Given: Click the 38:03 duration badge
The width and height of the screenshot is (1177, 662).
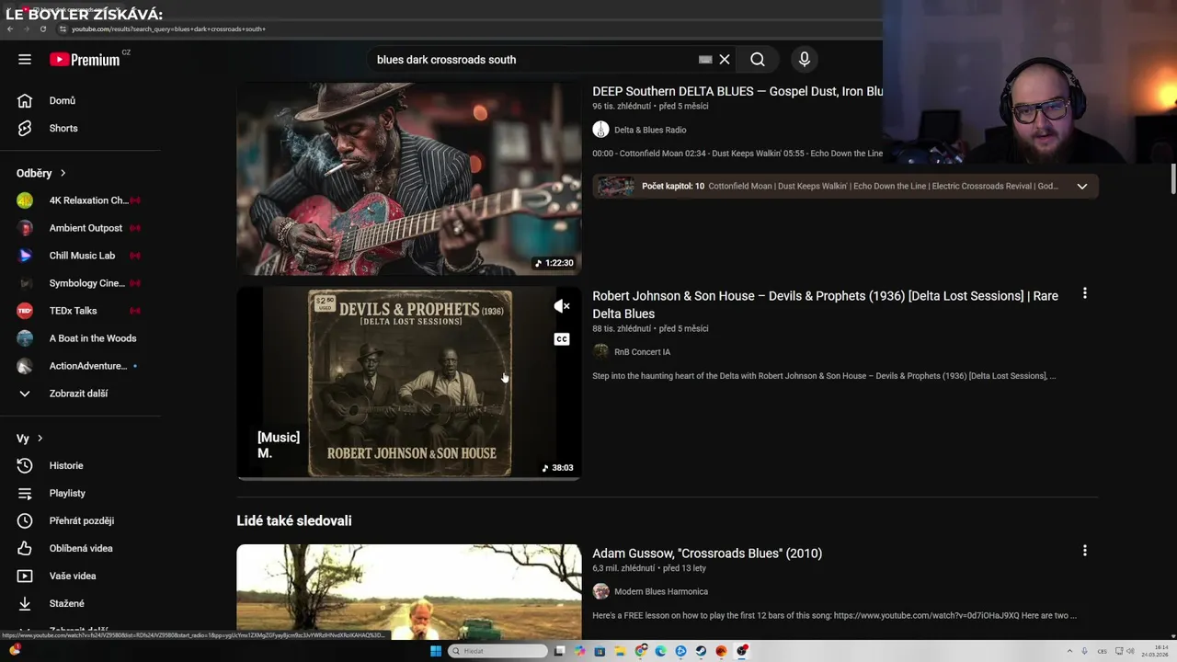Looking at the screenshot, I should pyautogui.click(x=557, y=468).
